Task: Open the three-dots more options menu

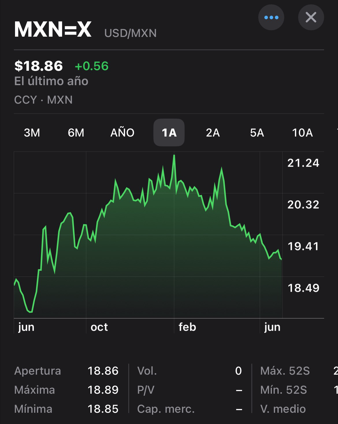Action: tap(271, 17)
